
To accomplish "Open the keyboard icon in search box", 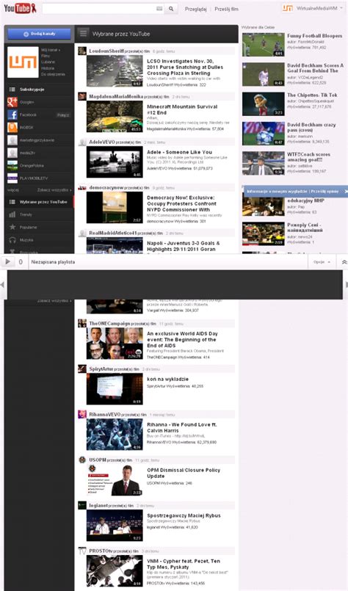I will (x=159, y=9).
